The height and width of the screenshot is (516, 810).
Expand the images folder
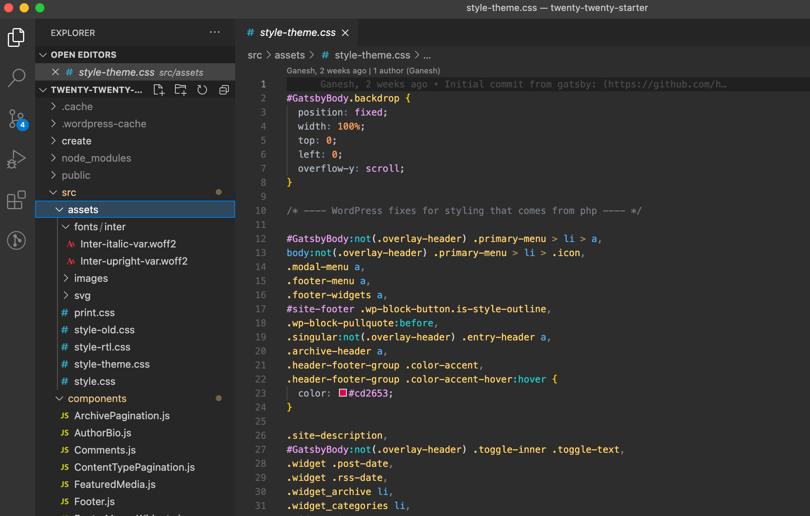135,278
